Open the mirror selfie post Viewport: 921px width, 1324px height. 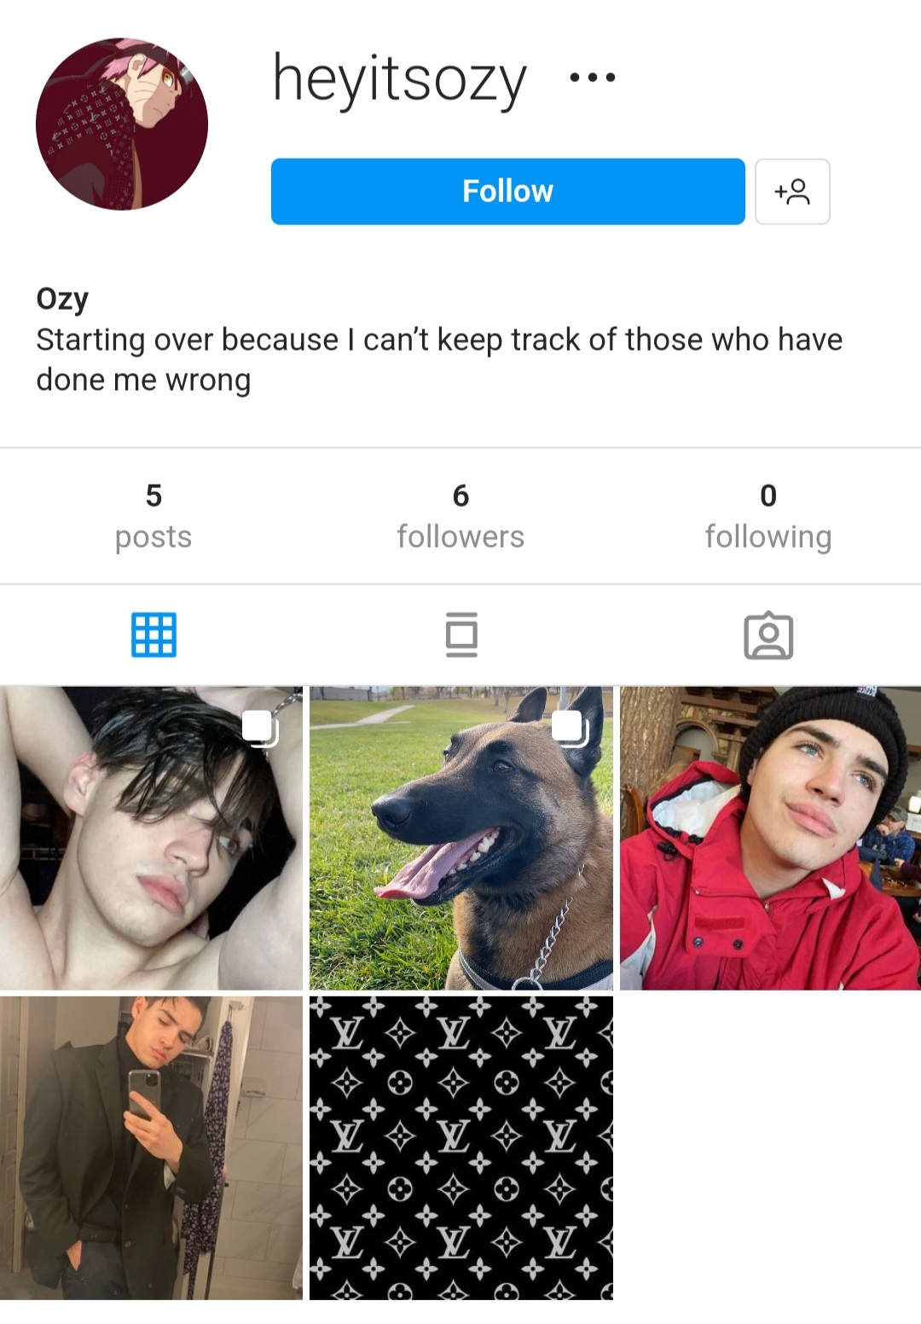coord(151,1147)
